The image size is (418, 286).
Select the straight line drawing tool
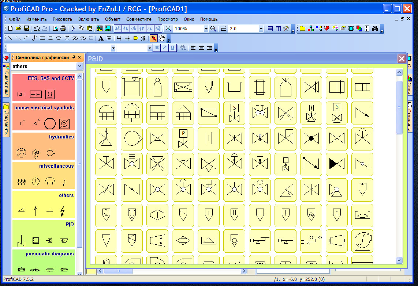[x=10, y=38]
